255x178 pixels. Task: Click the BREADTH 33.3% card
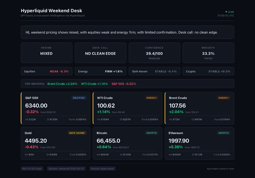tap(208, 53)
